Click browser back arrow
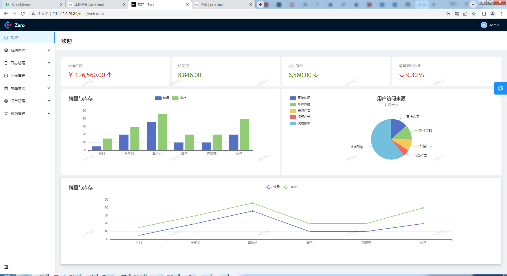507x276 pixels. [x=6, y=14]
